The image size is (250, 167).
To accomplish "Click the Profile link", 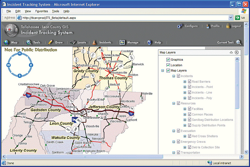I will [x=215, y=26].
